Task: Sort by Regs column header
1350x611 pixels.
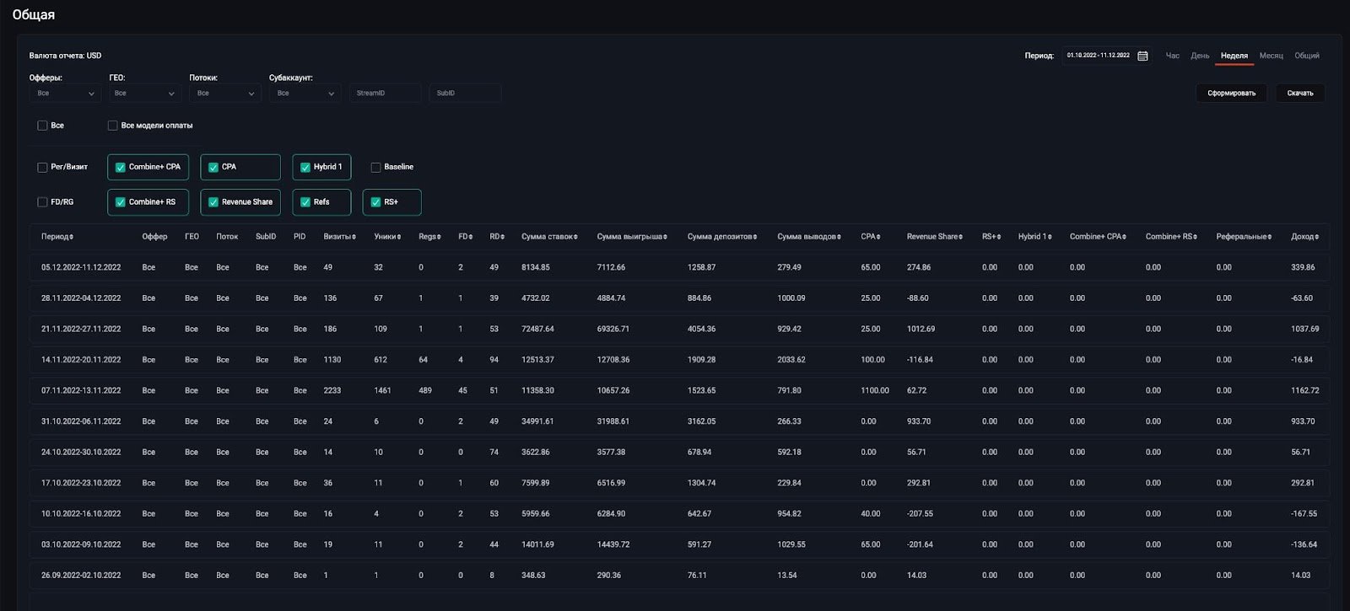Action: point(429,237)
